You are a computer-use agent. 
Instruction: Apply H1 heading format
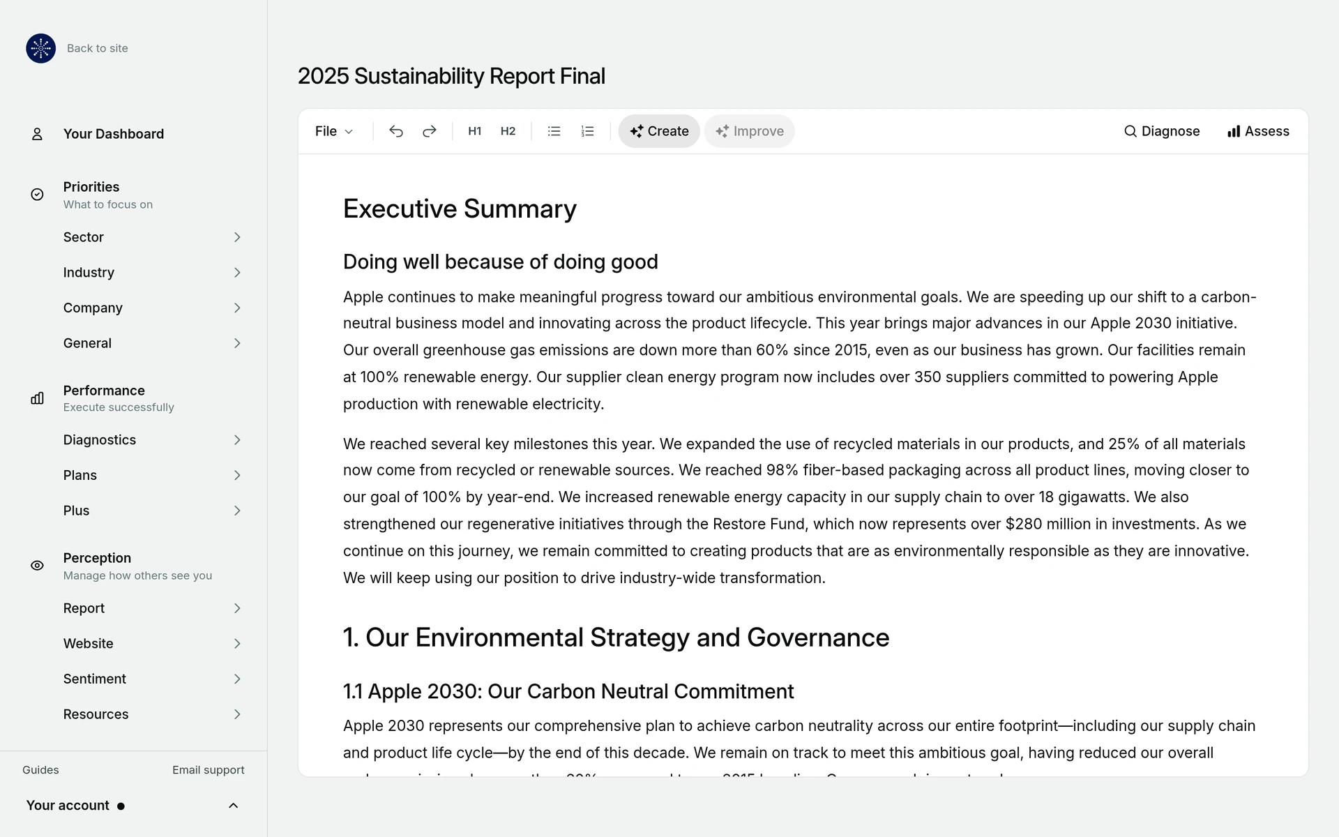[x=475, y=131]
